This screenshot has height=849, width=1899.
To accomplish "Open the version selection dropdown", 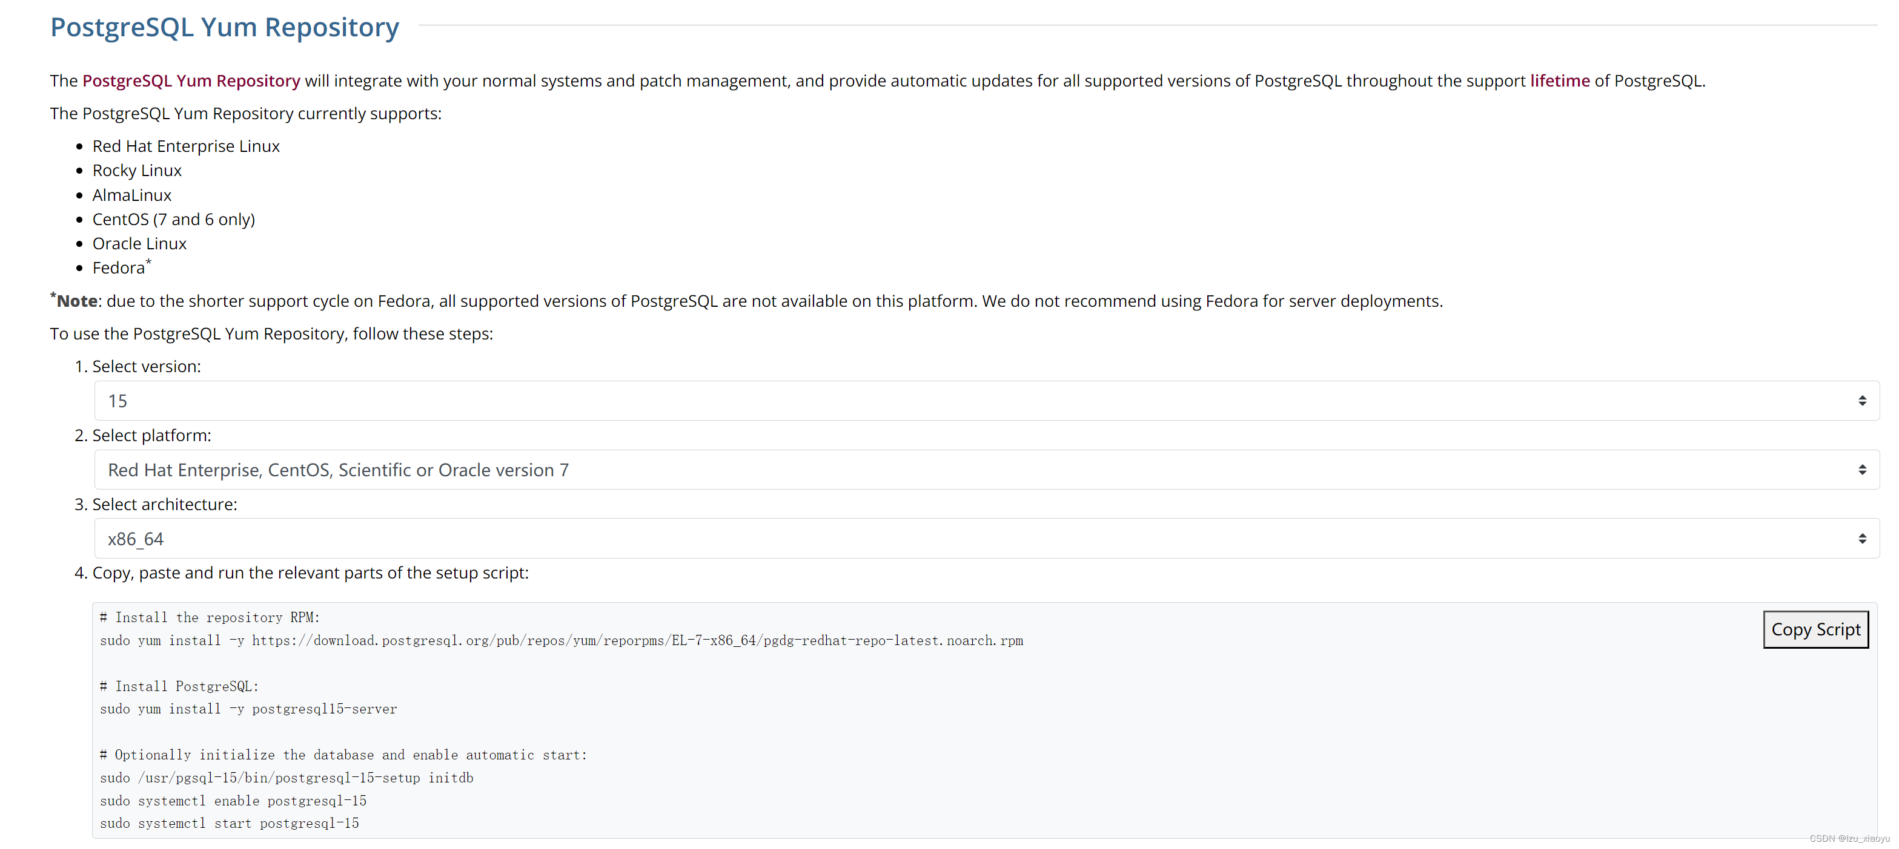I will tap(988, 400).
